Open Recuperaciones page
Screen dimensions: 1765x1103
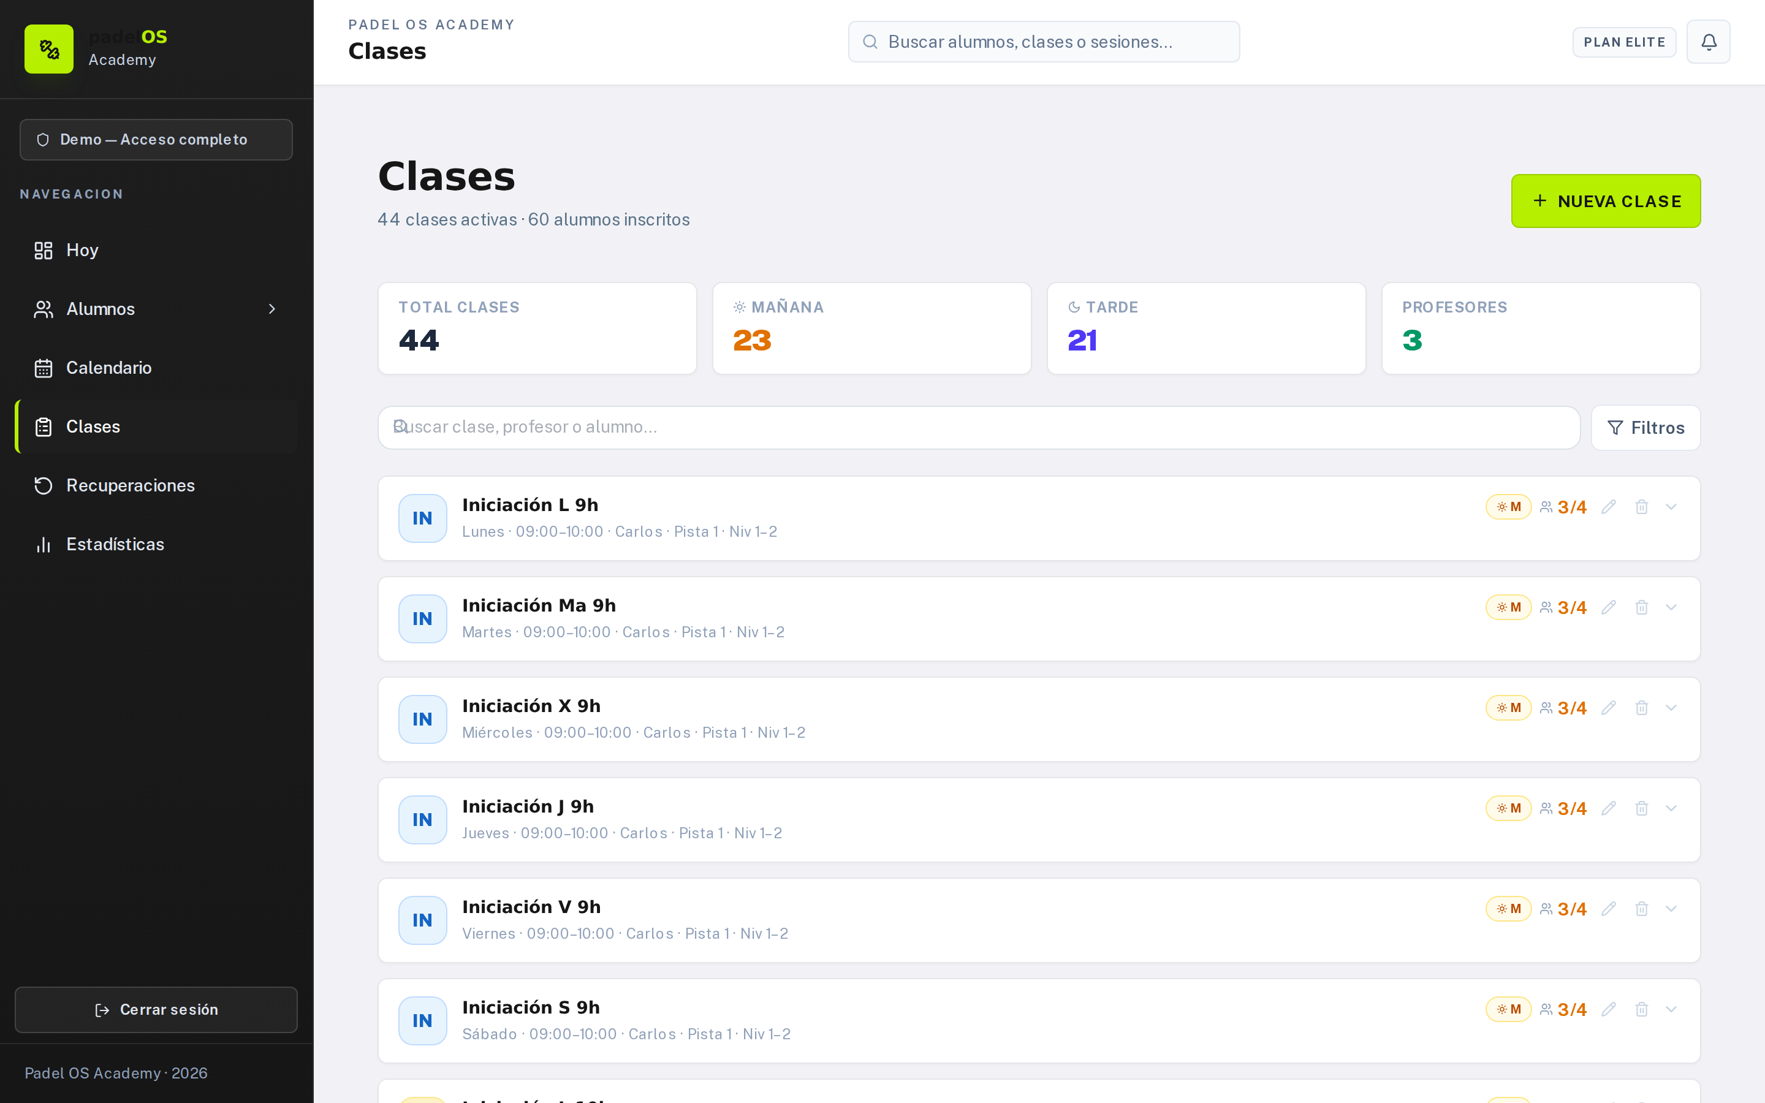pyautogui.click(x=156, y=486)
